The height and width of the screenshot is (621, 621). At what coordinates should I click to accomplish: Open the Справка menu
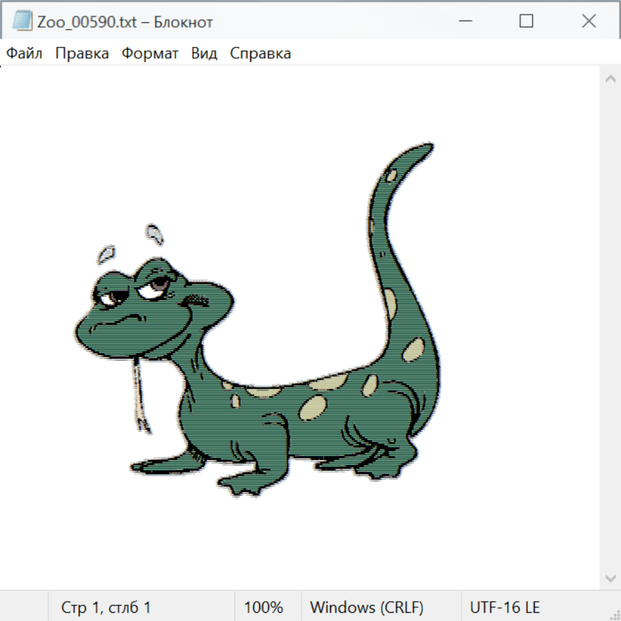[x=260, y=54]
